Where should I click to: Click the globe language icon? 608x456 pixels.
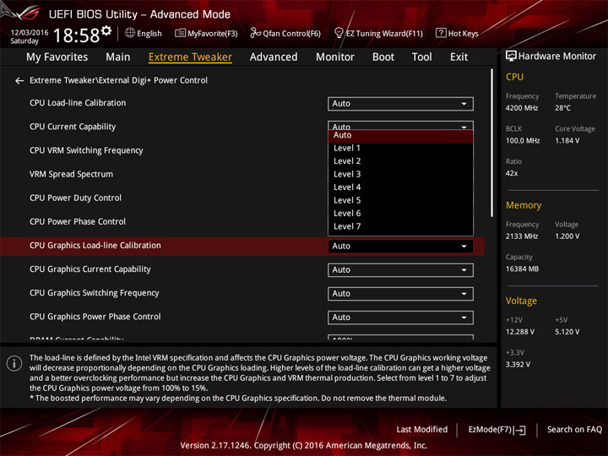[x=130, y=33]
